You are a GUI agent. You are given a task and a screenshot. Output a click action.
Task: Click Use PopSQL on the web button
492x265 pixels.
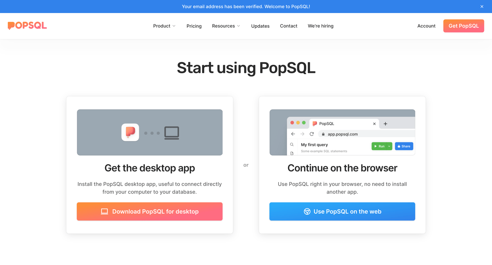pyautogui.click(x=342, y=212)
